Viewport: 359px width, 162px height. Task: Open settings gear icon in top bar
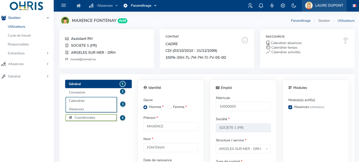[x=283, y=6]
